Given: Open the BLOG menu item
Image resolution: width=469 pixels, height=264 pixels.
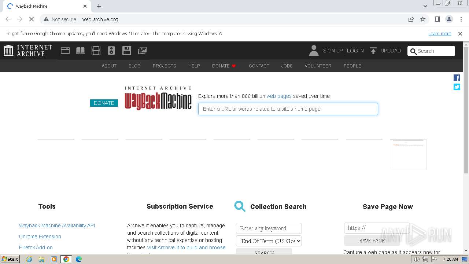Looking at the screenshot, I should 134,66.
